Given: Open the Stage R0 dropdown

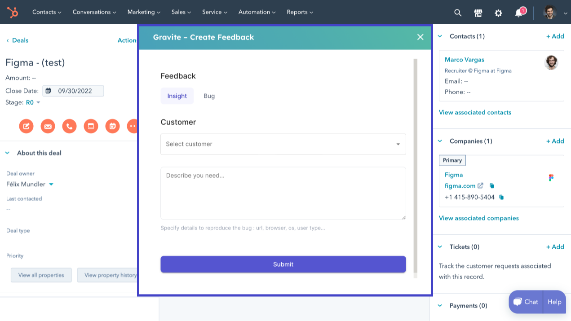Looking at the screenshot, I should point(33,102).
